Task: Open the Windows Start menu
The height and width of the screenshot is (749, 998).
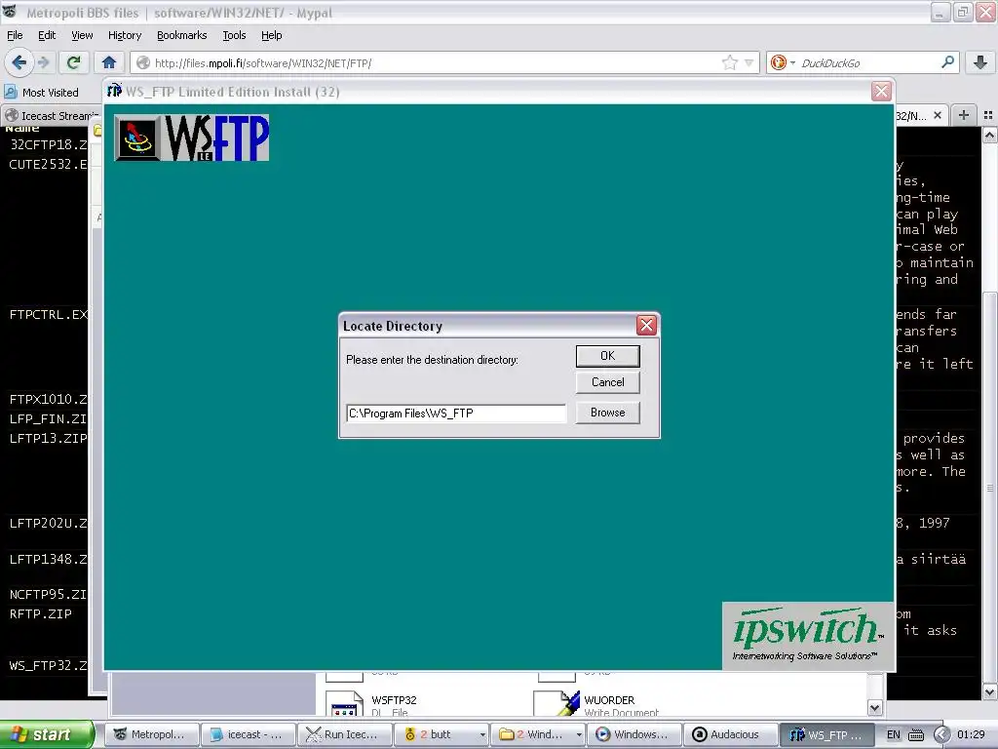Action: tap(46, 734)
